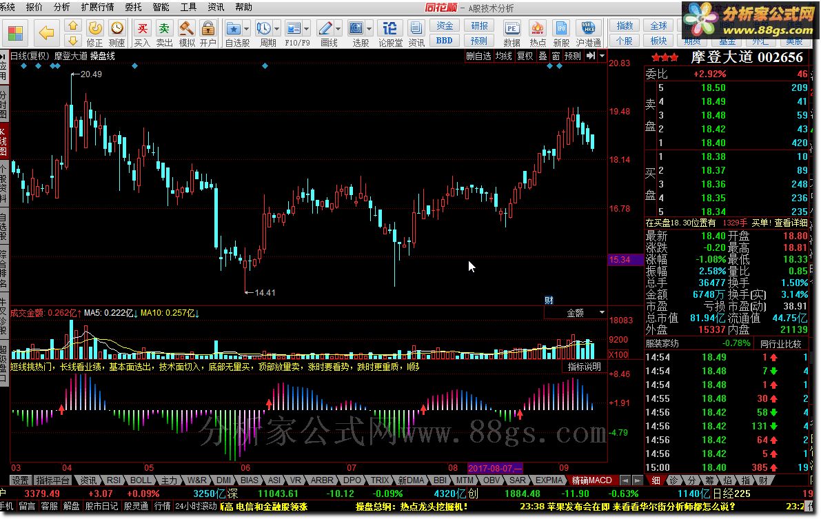This screenshot has width=821, height=519.
Task: Open the 分析 menu
Action: 61,8
